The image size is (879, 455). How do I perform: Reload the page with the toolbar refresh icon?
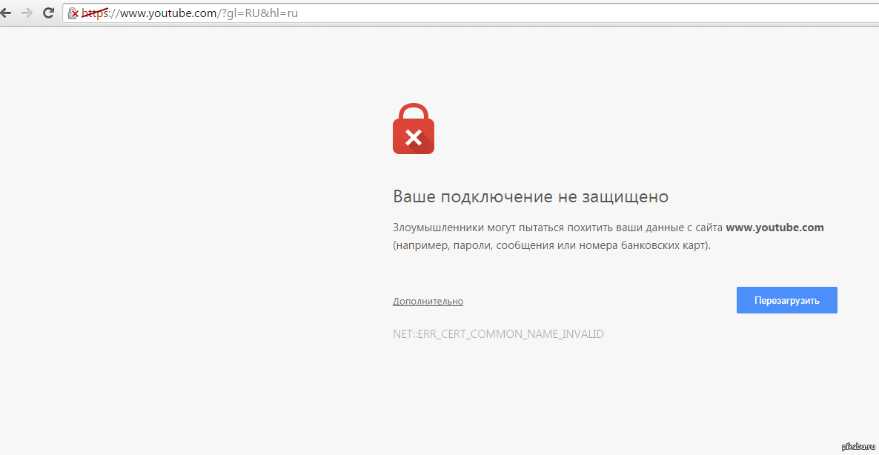(49, 13)
